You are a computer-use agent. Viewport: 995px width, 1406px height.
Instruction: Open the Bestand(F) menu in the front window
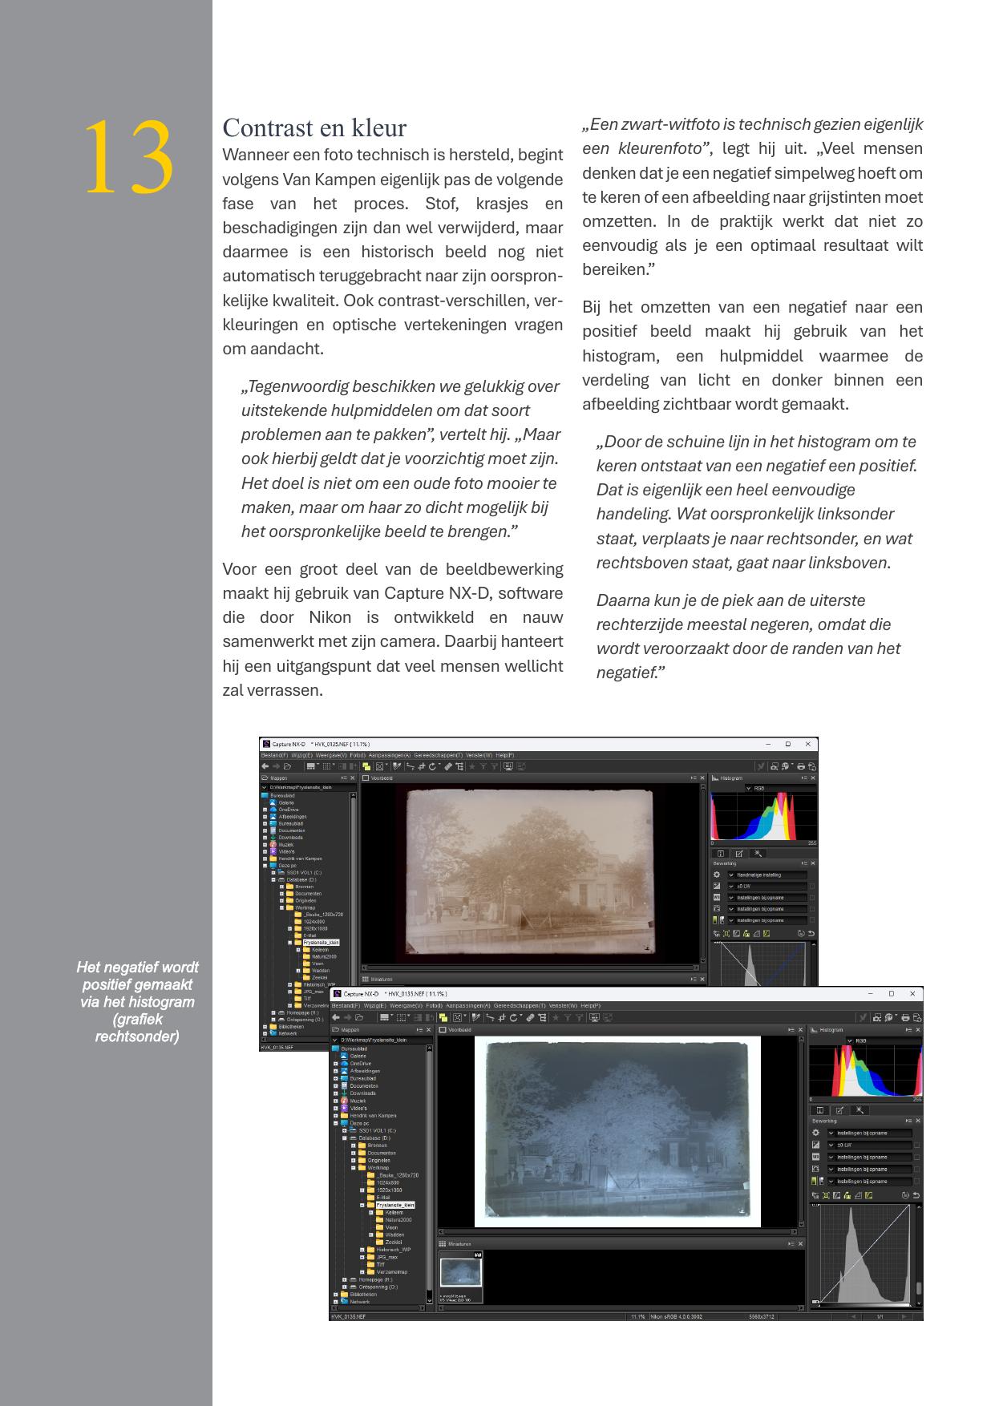346,1005
